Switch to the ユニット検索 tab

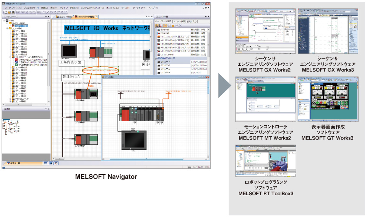point(179,21)
